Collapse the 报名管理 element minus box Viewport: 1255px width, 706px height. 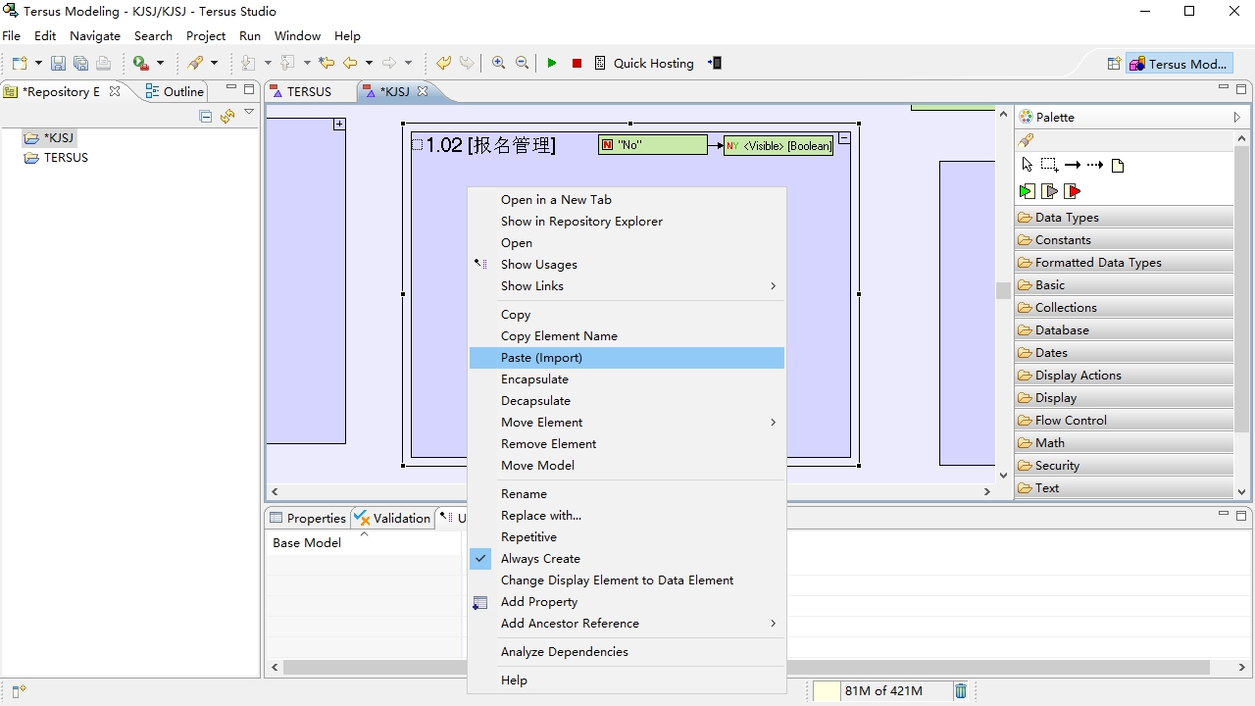pyautogui.click(x=844, y=139)
